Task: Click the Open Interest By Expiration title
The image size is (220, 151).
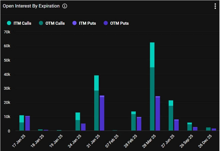Action: pos(31,6)
